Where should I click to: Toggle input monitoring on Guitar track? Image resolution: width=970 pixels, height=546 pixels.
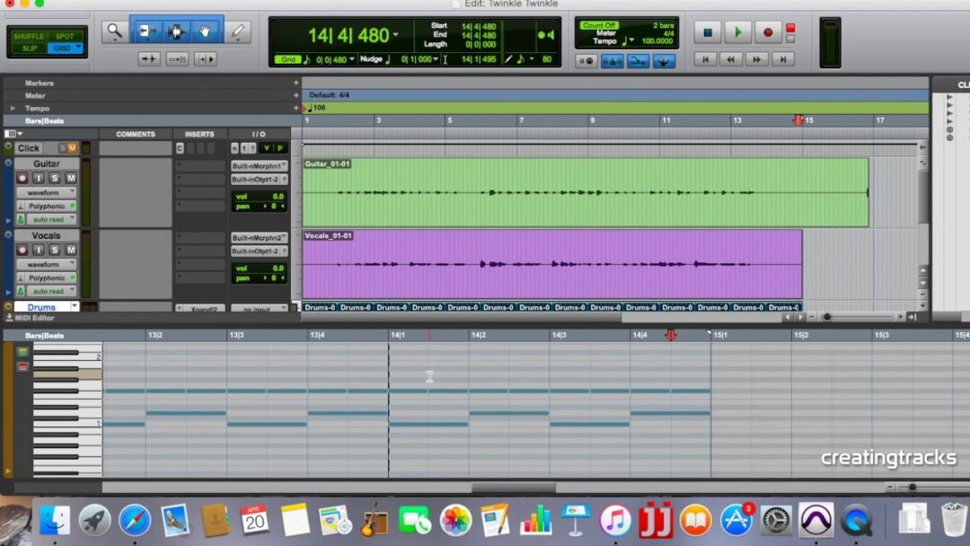point(39,178)
